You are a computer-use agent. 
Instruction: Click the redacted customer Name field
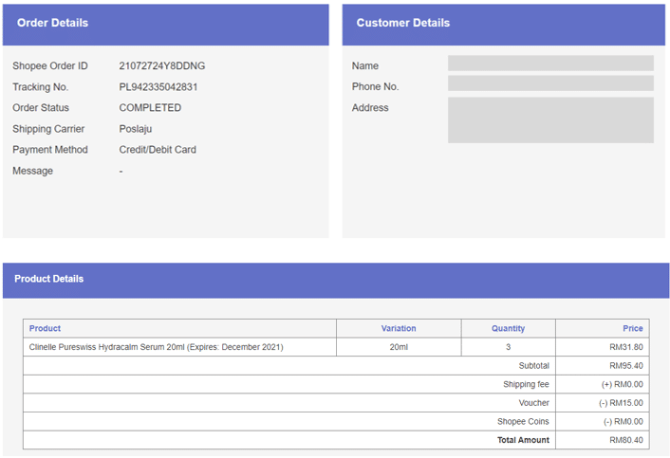(550, 64)
